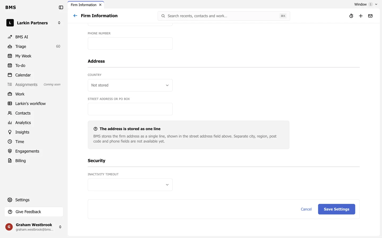Open Engagements in sidebar
Image resolution: width=382 pixels, height=238 pixels.
pos(34,151)
